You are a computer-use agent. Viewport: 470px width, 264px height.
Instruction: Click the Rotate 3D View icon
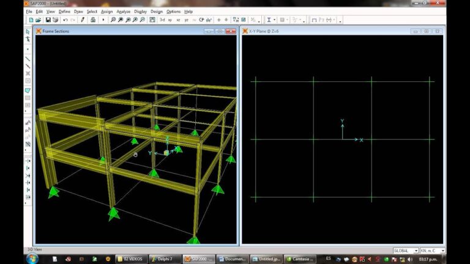[x=201, y=20]
